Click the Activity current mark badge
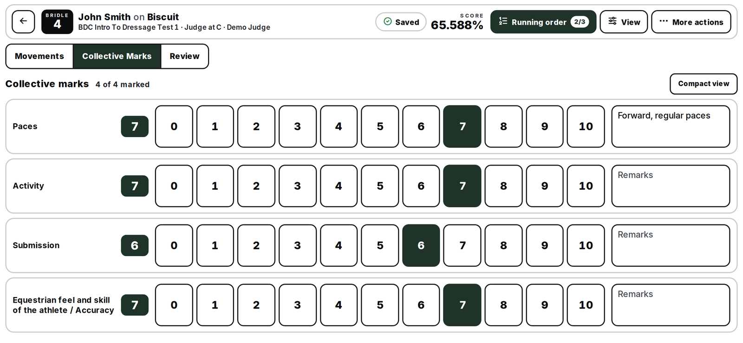The width and height of the screenshot is (743, 343). 135,186
